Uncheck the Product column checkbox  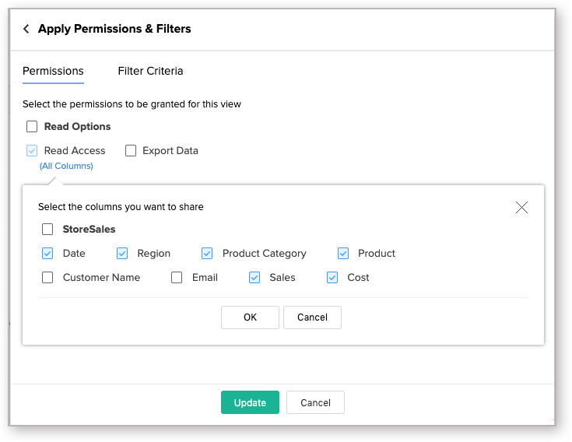[343, 254]
